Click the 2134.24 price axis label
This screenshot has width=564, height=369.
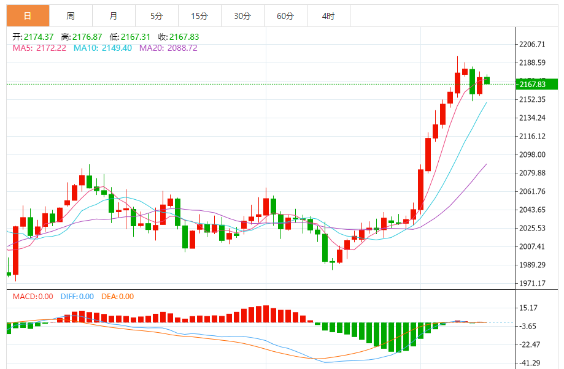(532, 118)
